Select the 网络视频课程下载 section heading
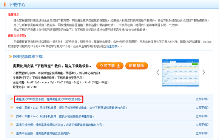The height and width of the screenshot is (140, 219). (x=28, y=56)
